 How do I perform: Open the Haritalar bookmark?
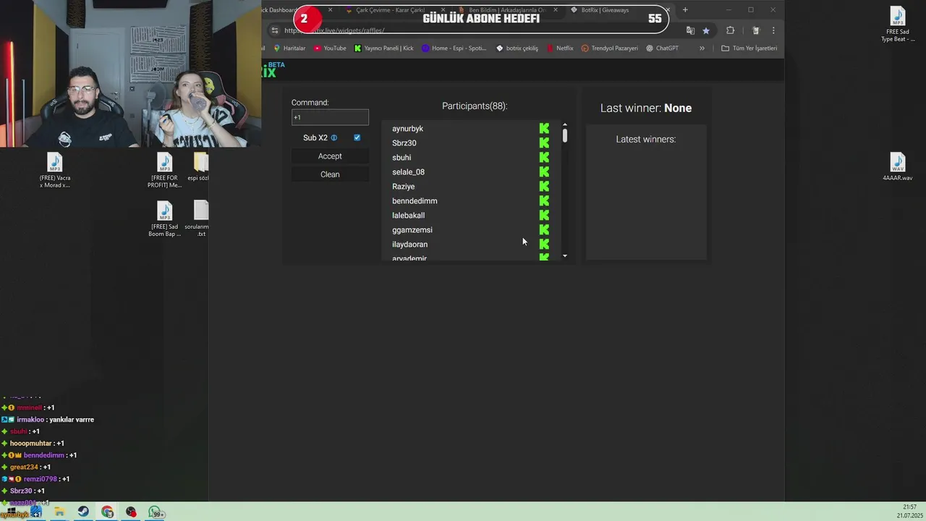(289, 48)
